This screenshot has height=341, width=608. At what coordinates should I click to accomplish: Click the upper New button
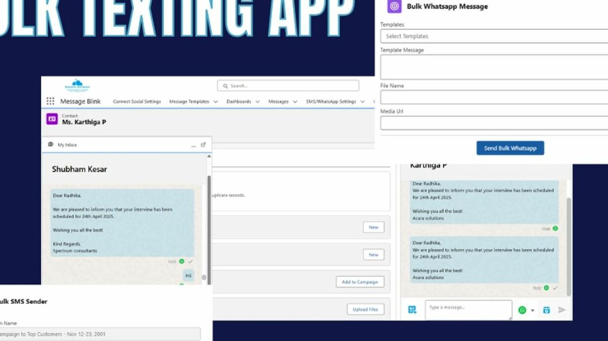pyautogui.click(x=373, y=227)
